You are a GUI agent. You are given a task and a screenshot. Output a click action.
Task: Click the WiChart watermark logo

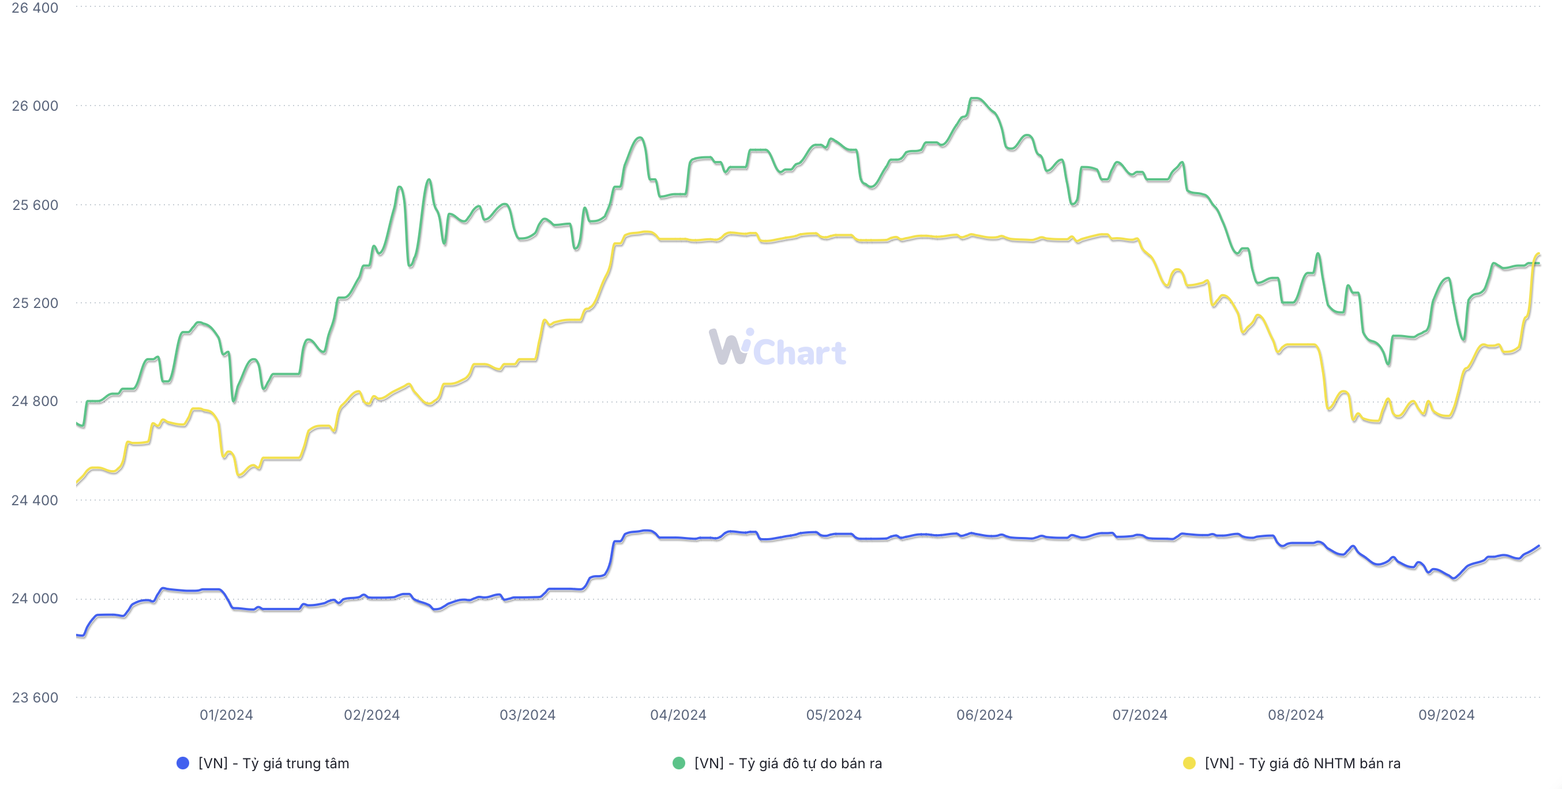tap(778, 348)
